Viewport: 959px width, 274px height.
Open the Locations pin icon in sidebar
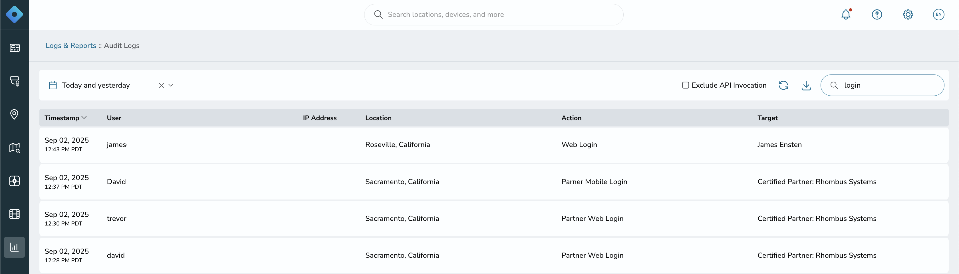pos(15,114)
